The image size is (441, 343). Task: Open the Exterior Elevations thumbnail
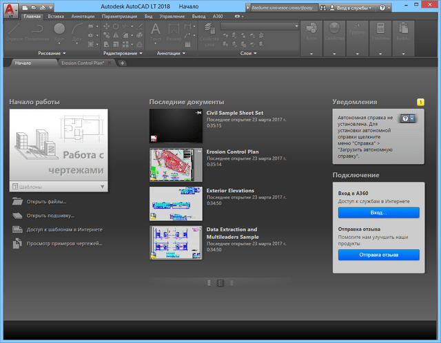176,203
